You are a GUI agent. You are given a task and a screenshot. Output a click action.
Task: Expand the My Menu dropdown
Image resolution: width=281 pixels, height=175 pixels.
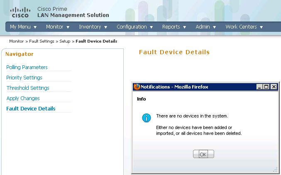23,27
